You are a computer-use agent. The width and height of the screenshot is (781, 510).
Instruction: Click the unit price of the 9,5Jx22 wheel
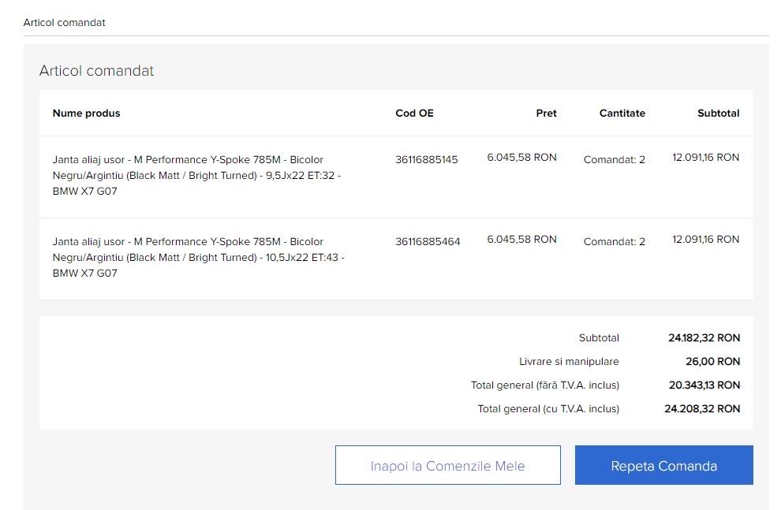(521, 158)
